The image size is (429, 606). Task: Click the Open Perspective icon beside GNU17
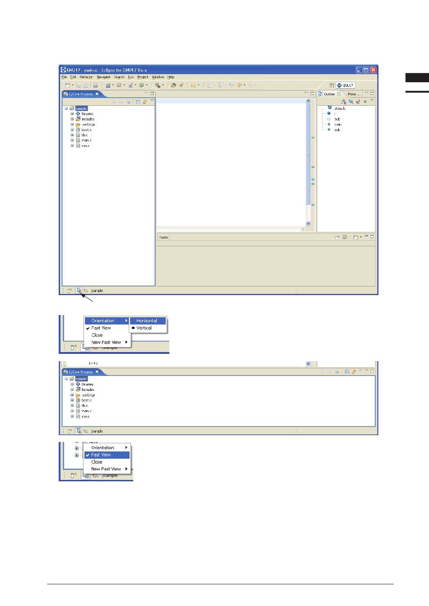click(x=331, y=85)
